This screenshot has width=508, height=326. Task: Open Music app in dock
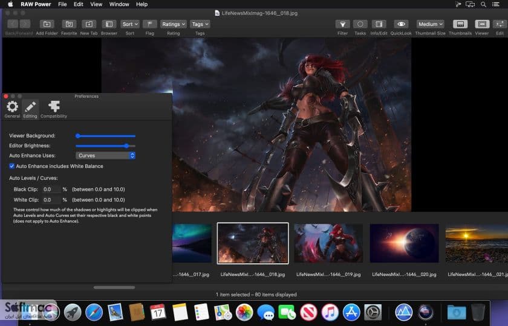pos(330,313)
